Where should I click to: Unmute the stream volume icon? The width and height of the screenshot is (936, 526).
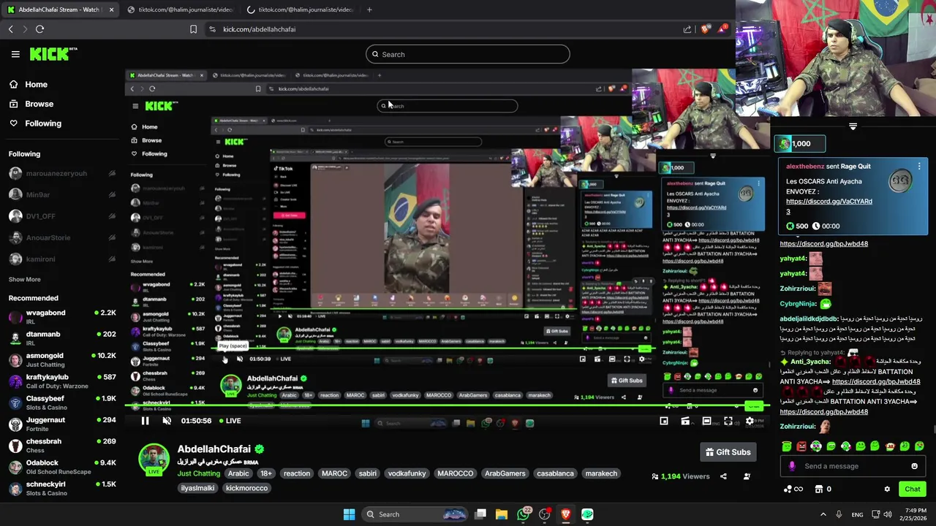pos(167,421)
